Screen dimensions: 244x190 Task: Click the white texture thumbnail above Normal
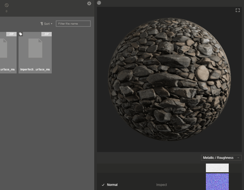[217, 168]
